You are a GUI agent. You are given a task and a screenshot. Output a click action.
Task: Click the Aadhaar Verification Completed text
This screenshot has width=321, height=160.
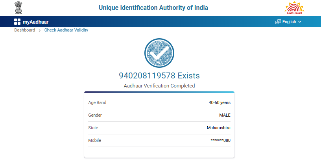[x=159, y=86]
